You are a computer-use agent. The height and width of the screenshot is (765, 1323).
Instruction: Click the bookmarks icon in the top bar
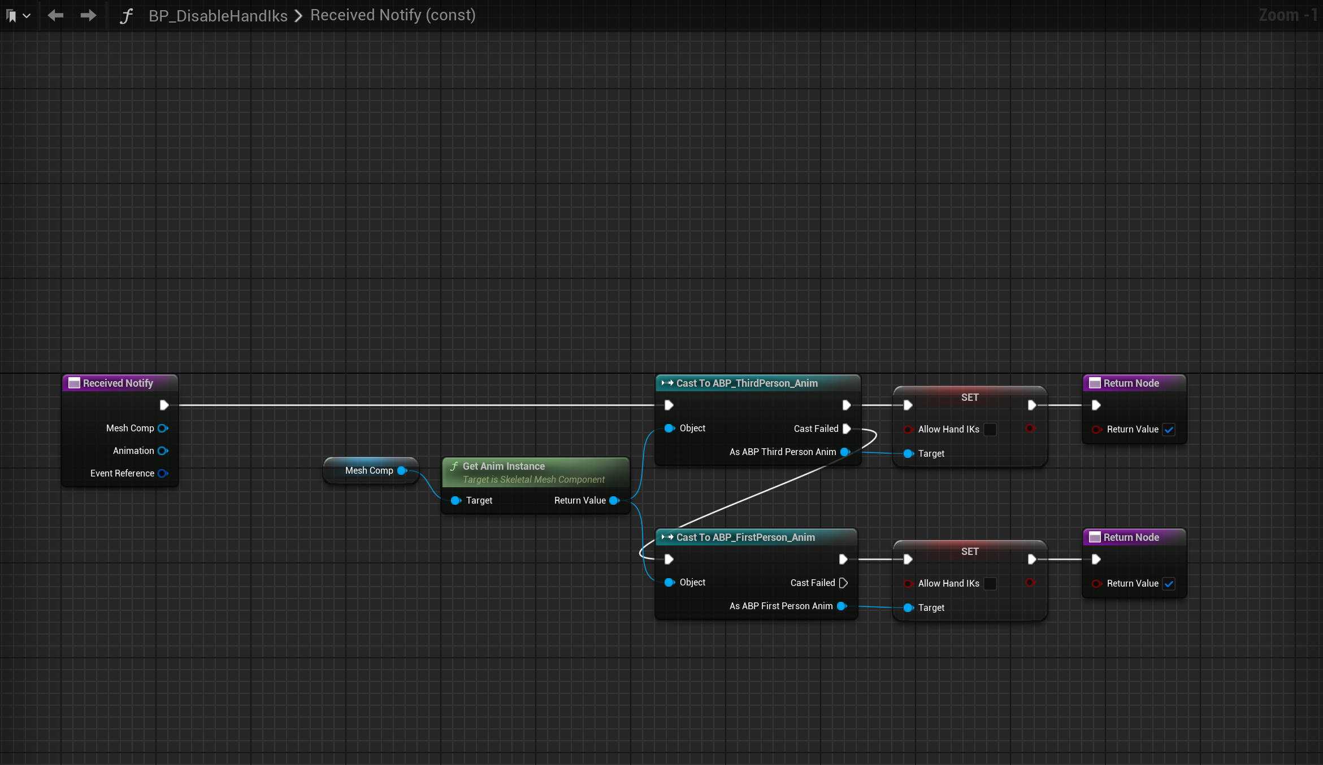[11, 16]
